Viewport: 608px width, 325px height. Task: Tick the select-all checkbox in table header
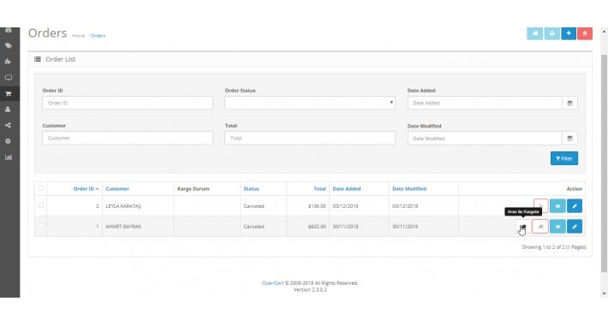[41, 188]
